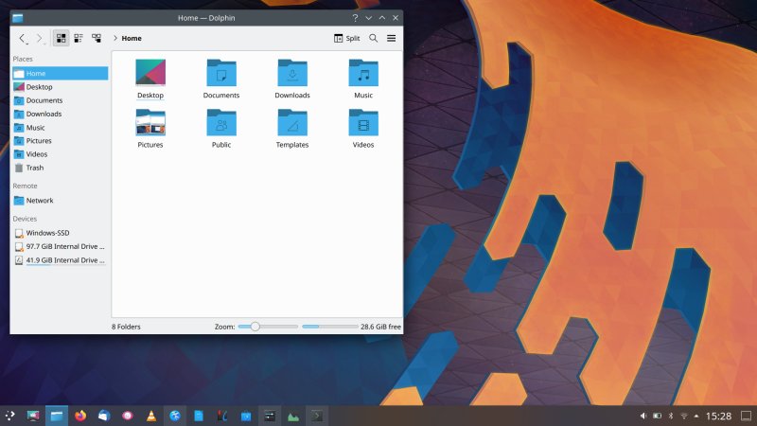
Task: Select Desktop in Places panel
Action: pos(60,87)
